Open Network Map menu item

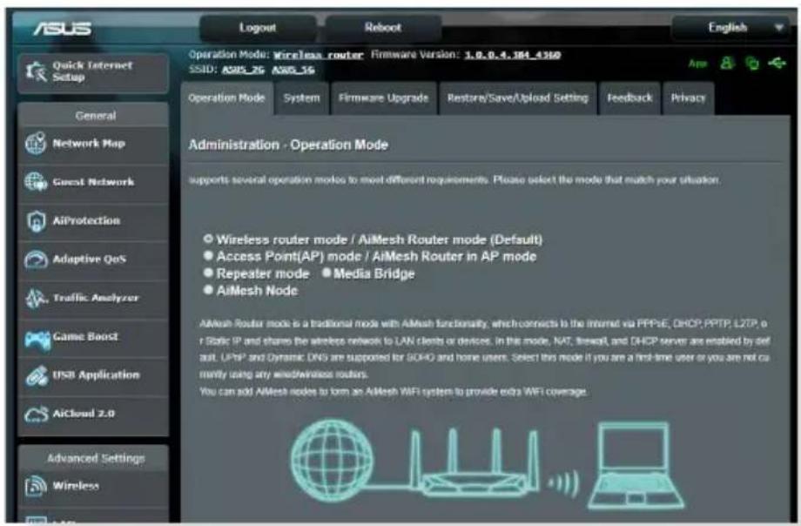point(93,145)
